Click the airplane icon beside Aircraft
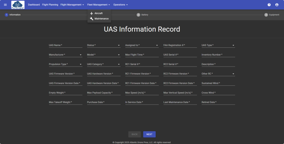The width and height of the screenshot is (284, 144). tap(92, 13)
